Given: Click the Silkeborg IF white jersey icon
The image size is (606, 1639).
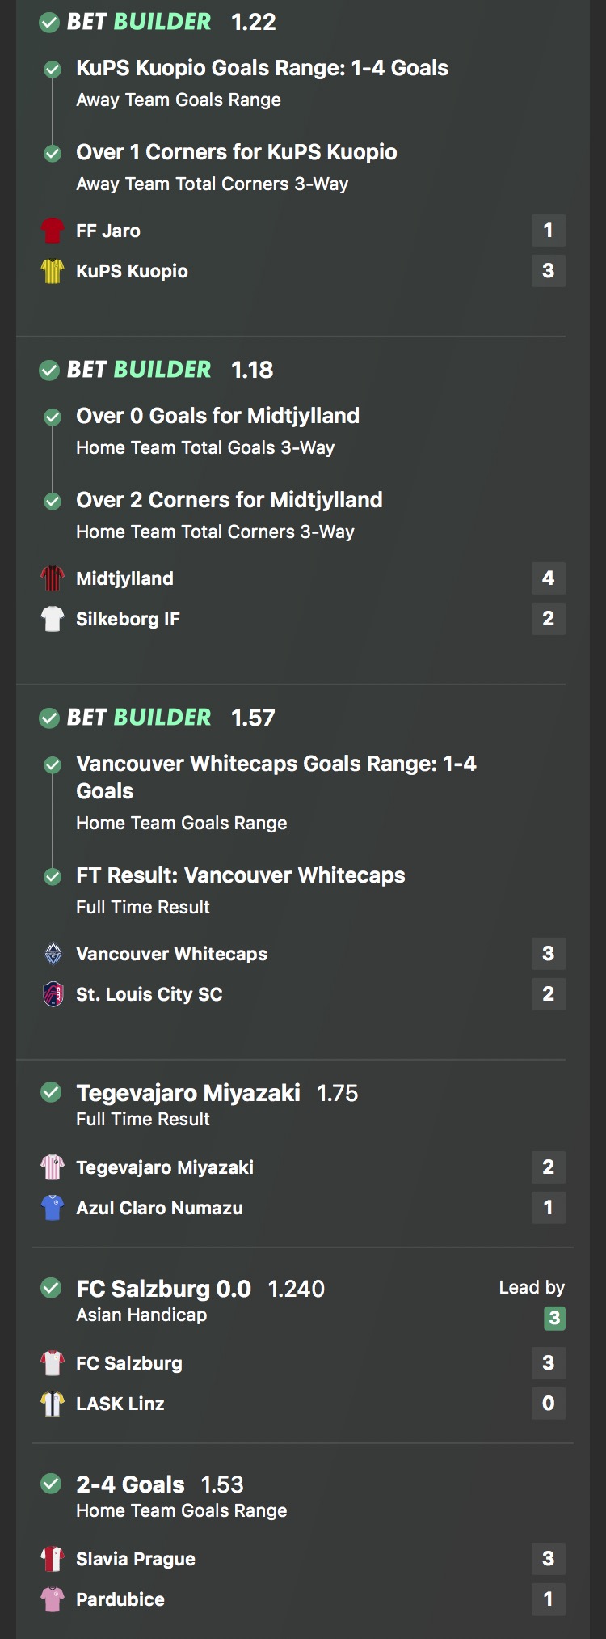Looking at the screenshot, I should (53, 619).
